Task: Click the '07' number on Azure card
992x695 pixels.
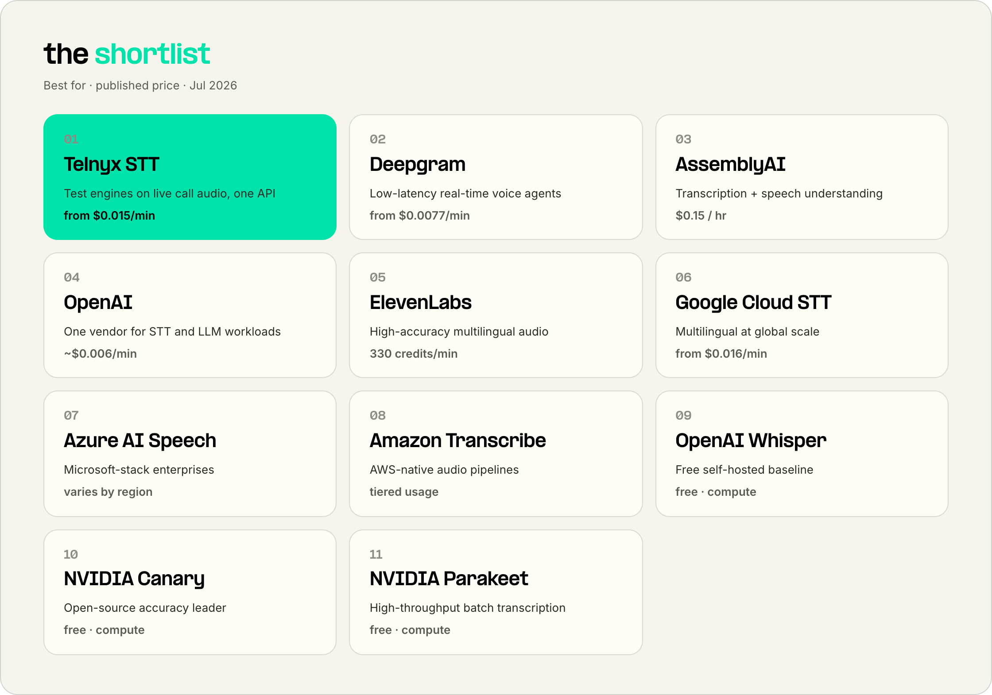Action: 71,416
